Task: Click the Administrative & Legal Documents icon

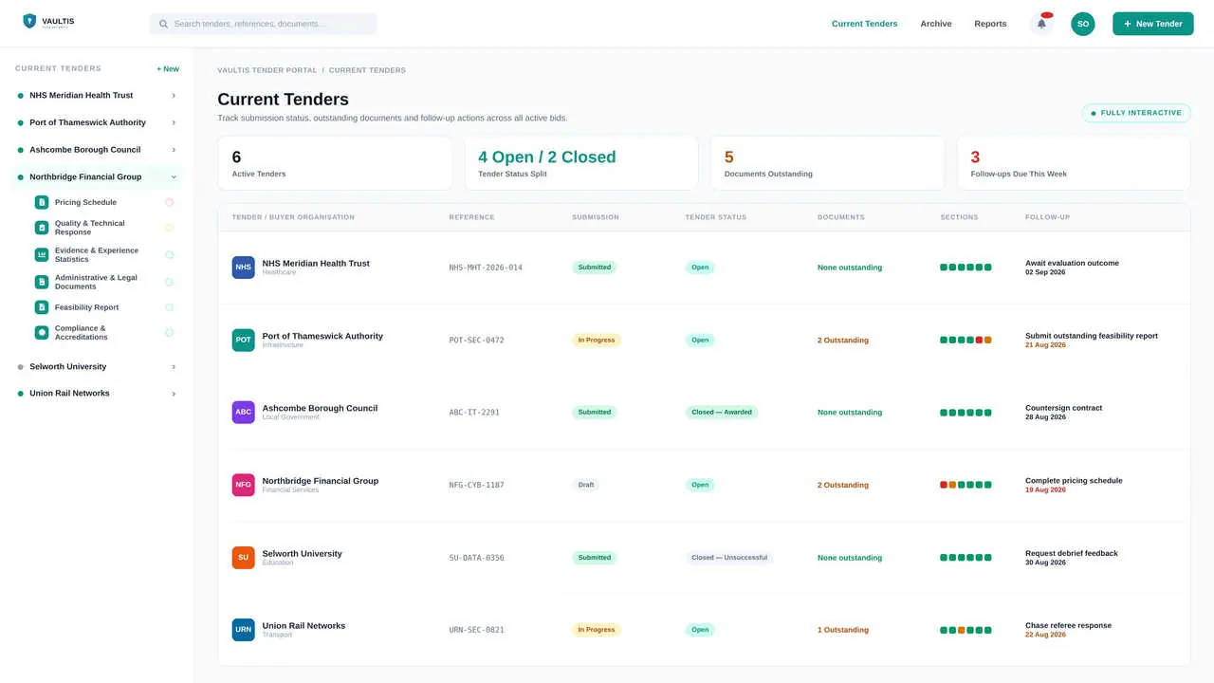Action: 42,282
